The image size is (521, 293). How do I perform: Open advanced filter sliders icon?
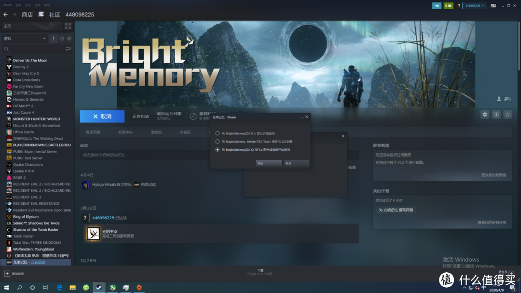point(68,49)
